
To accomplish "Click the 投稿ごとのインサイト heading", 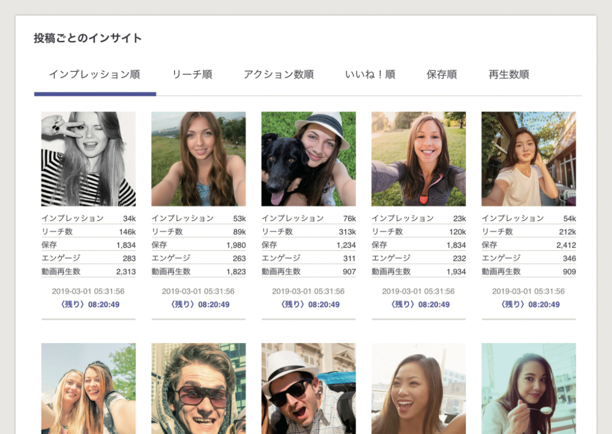I will [x=88, y=38].
